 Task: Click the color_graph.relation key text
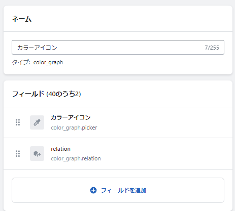[x=76, y=158]
